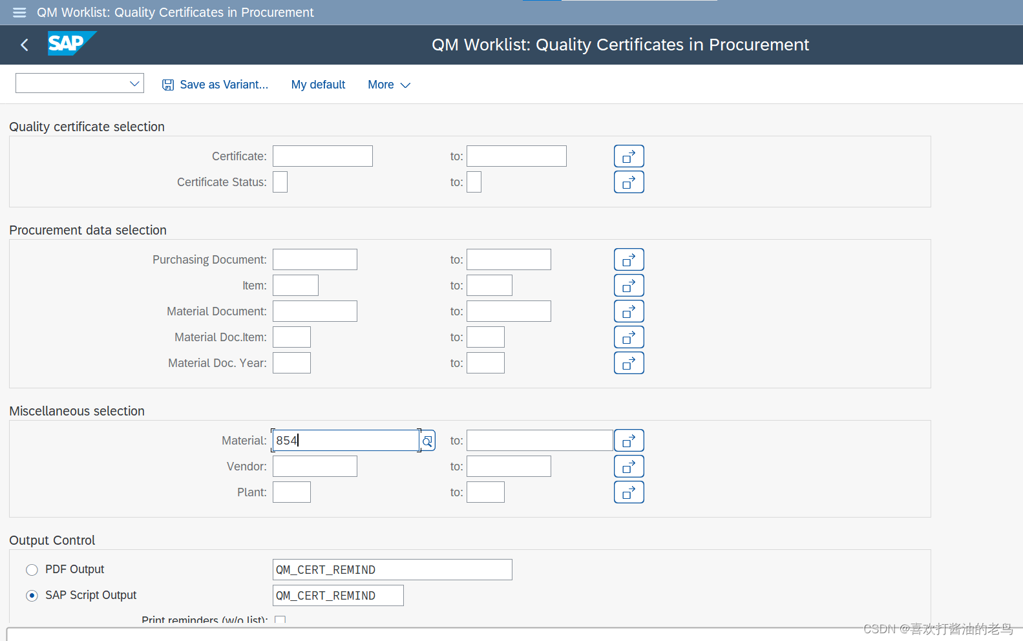Focus the Material Doc. Year from field
Screen dimensions: 1023x641
291,363
